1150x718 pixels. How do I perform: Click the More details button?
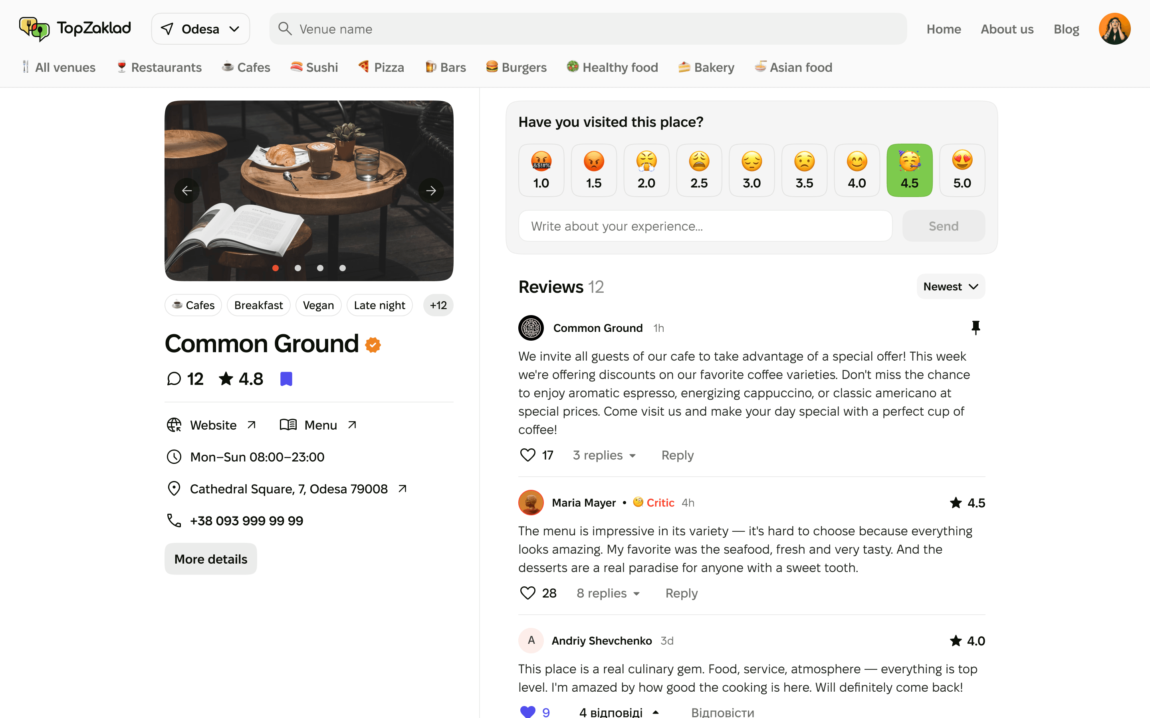(210, 559)
